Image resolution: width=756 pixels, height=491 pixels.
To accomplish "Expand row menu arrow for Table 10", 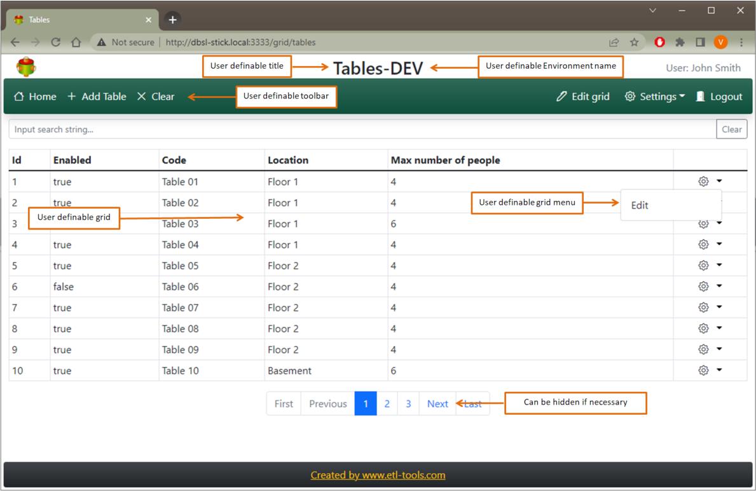I will [719, 370].
